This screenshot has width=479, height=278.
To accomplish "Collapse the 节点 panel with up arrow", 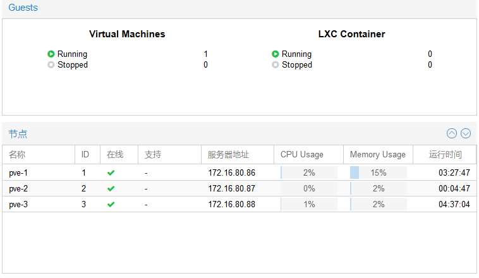I will pyautogui.click(x=451, y=133).
